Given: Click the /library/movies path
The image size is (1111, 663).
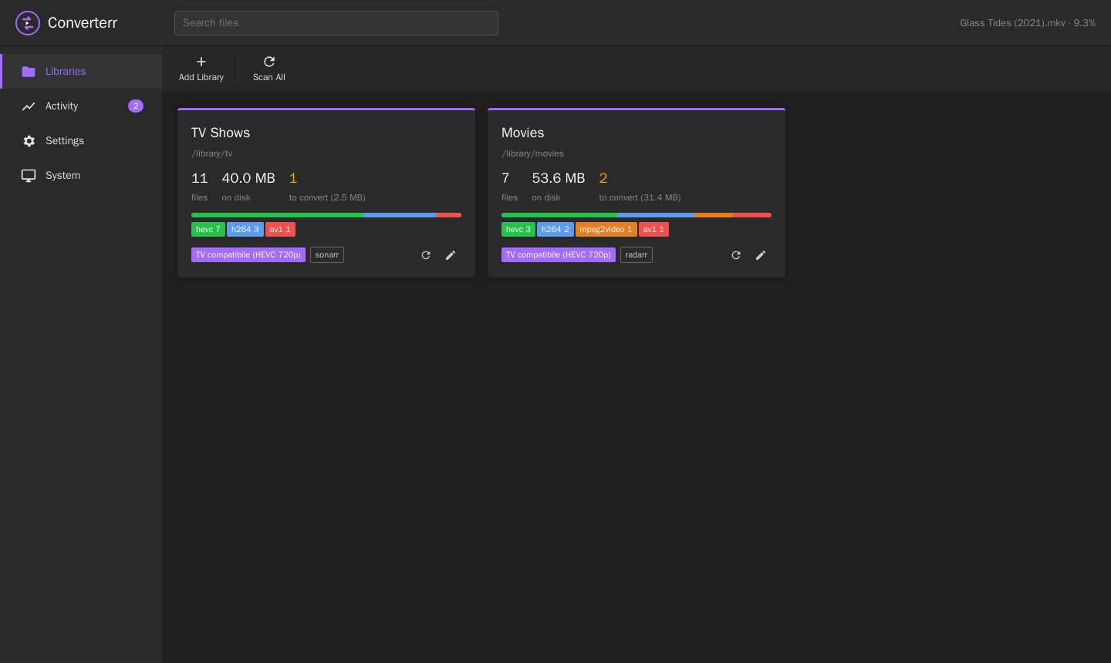Looking at the screenshot, I should tap(533, 153).
